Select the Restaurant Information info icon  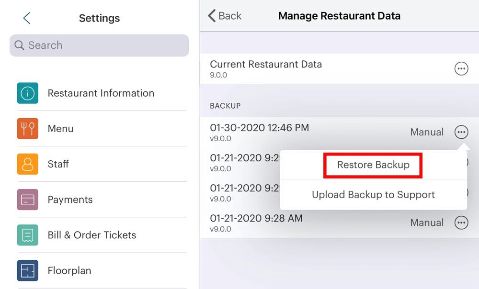pyautogui.click(x=27, y=93)
